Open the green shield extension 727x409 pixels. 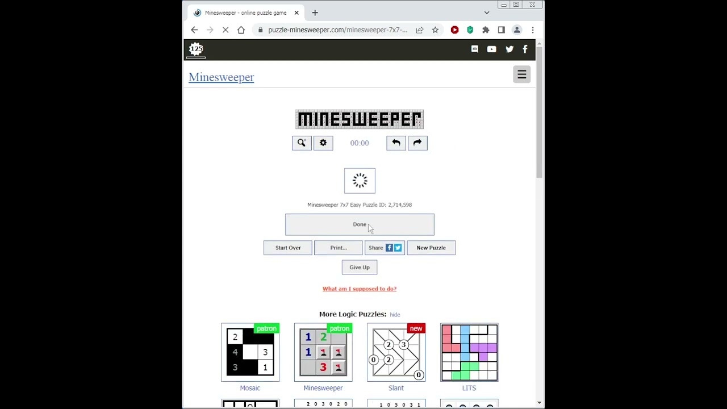[470, 30]
